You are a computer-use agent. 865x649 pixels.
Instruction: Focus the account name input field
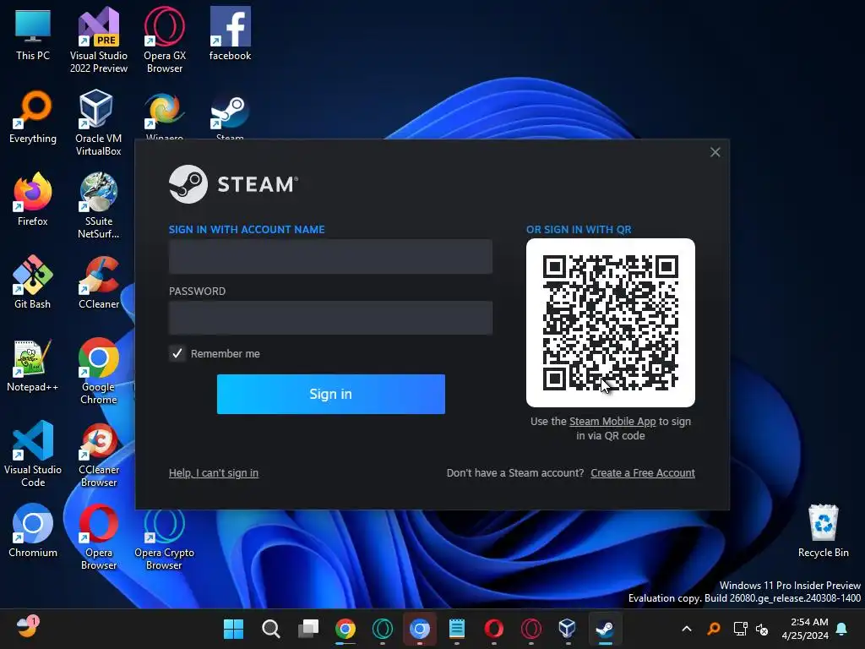(x=330, y=257)
